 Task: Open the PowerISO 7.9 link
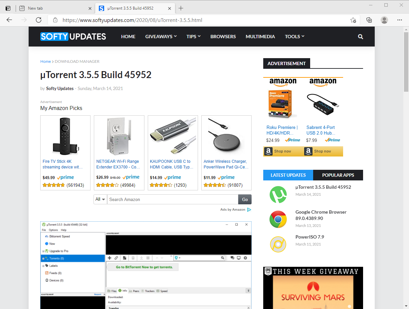310,237
